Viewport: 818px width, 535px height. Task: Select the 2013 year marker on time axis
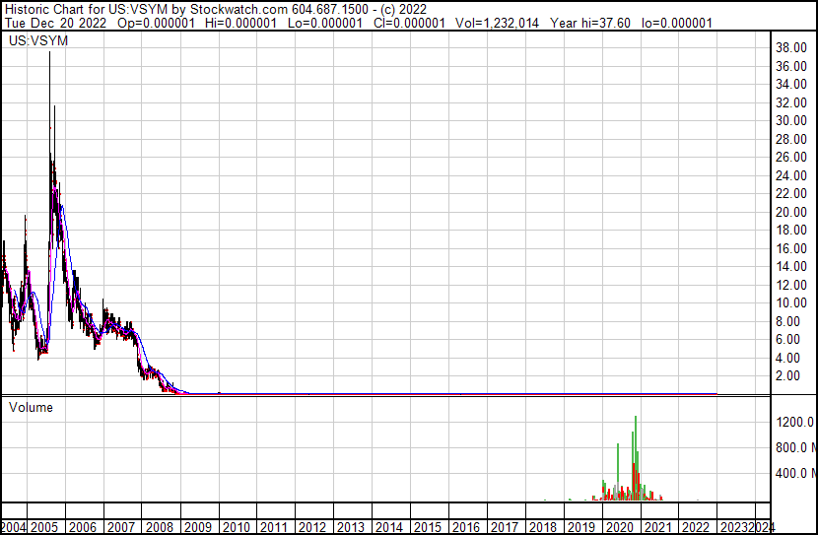[351, 527]
